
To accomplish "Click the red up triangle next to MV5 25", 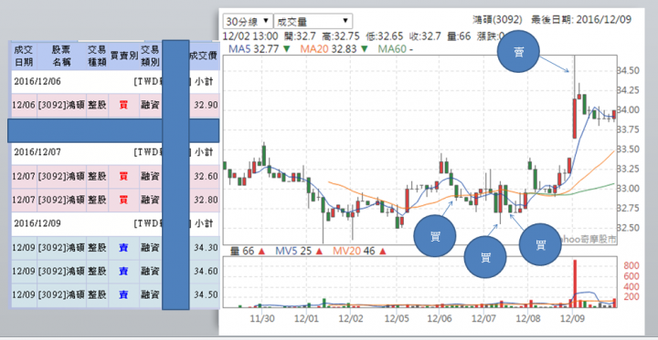I will [319, 252].
